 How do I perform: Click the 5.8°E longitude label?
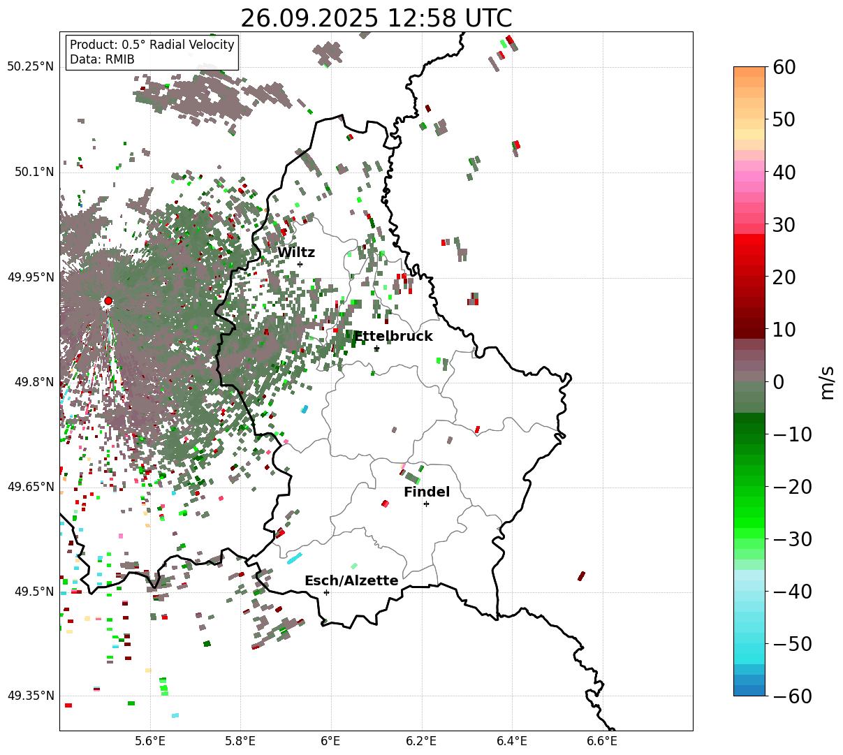[x=240, y=740]
